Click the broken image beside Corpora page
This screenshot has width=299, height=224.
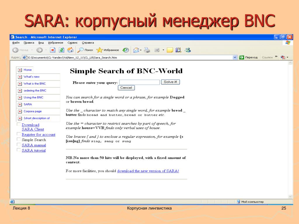tap(20, 111)
